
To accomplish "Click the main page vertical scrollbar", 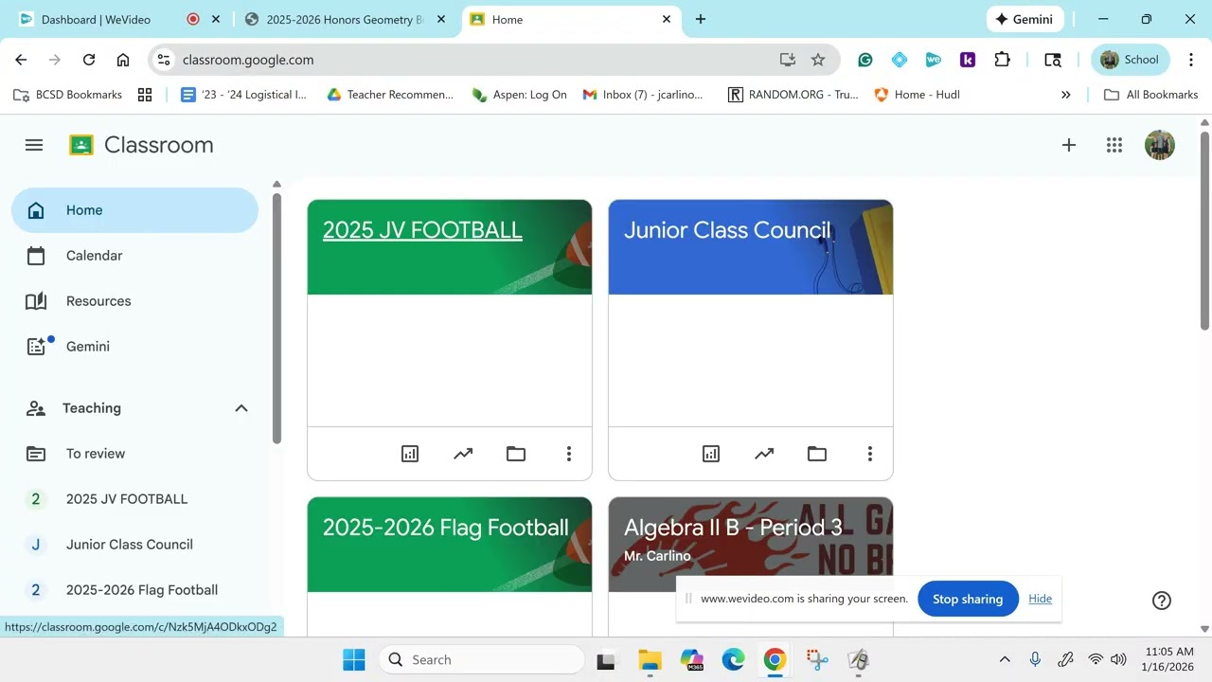I will click(x=1204, y=231).
